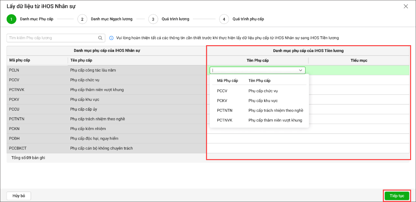Go to Quá trình lương step
The width and height of the screenshot is (416, 202).
click(x=175, y=19)
